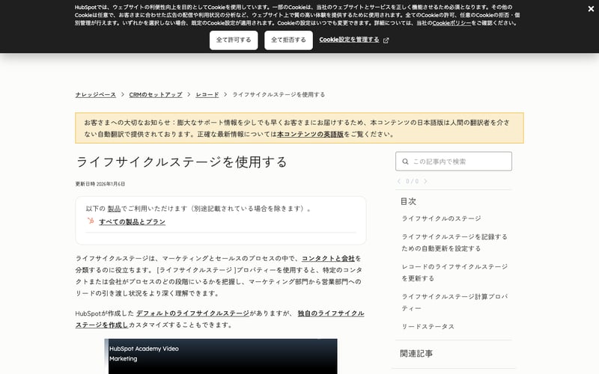This screenshot has width=599, height=374.
Task: Click the ライフサイクルステージを使用する breadcrumb text
Action: pos(279,94)
